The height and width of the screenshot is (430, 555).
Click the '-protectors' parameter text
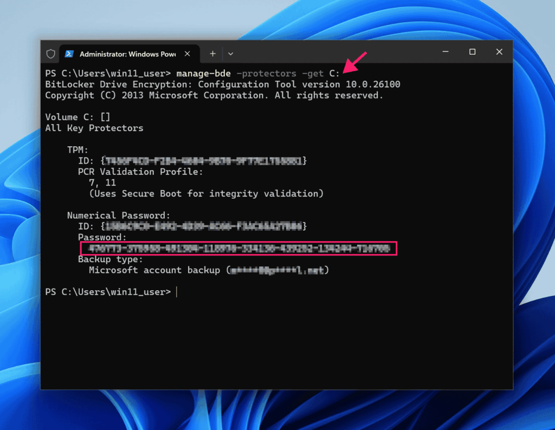(266, 74)
